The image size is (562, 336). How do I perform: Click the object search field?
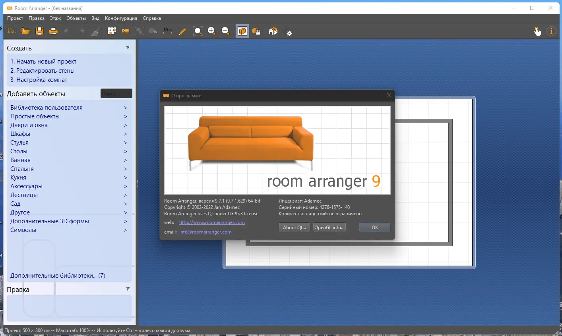click(116, 93)
